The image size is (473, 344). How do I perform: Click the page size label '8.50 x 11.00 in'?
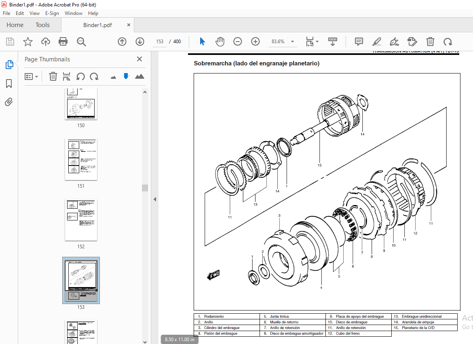[180, 340]
